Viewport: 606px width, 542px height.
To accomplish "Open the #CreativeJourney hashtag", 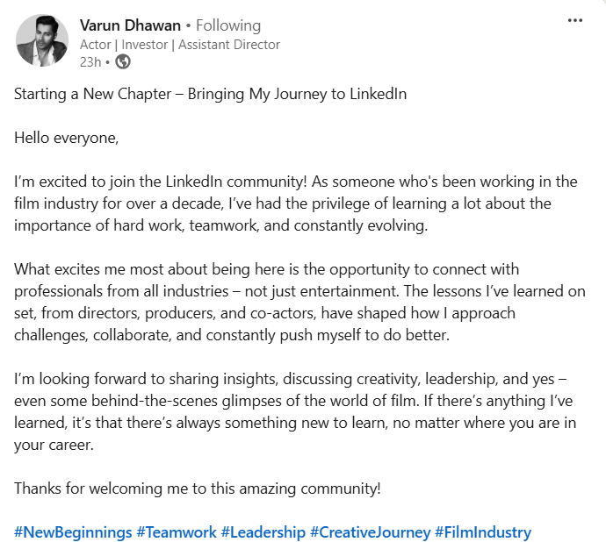I will [x=372, y=532].
